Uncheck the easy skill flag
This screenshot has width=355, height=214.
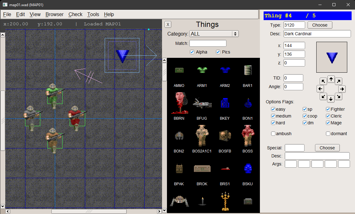(273, 109)
